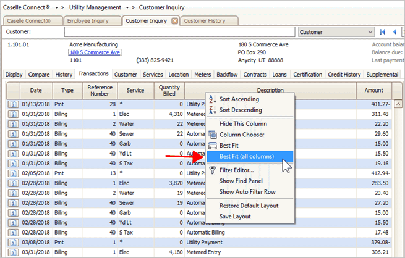
Task: Click the Quantity Billed column header
Action: point(169,91)
